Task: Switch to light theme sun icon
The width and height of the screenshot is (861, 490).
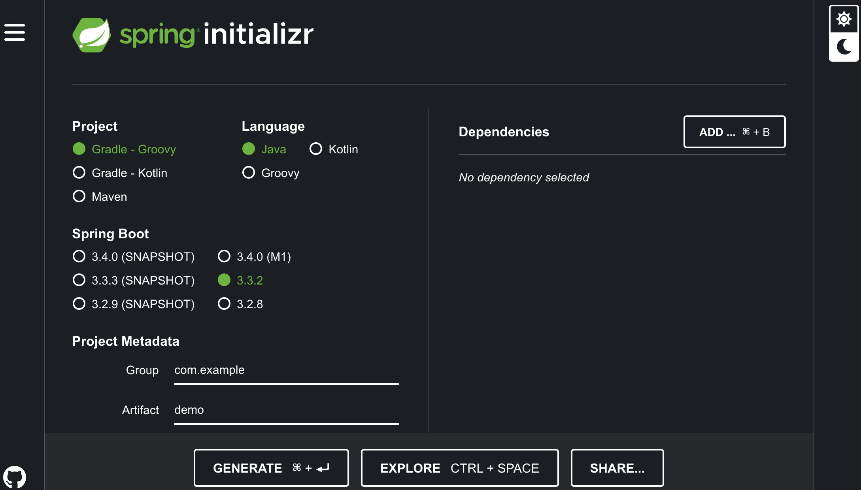Action: point(844,19)
